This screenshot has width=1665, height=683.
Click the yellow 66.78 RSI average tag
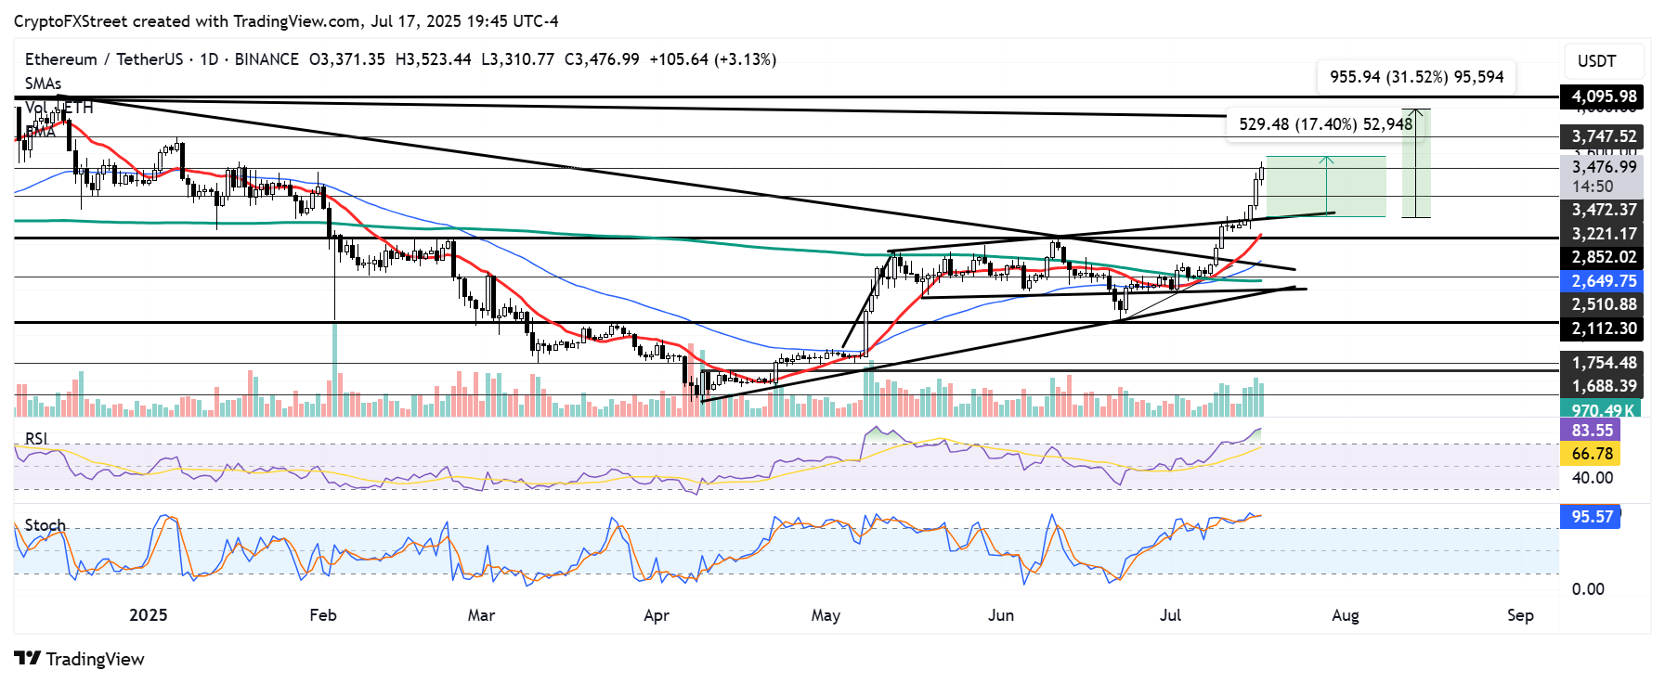[x=1592, y=454]
